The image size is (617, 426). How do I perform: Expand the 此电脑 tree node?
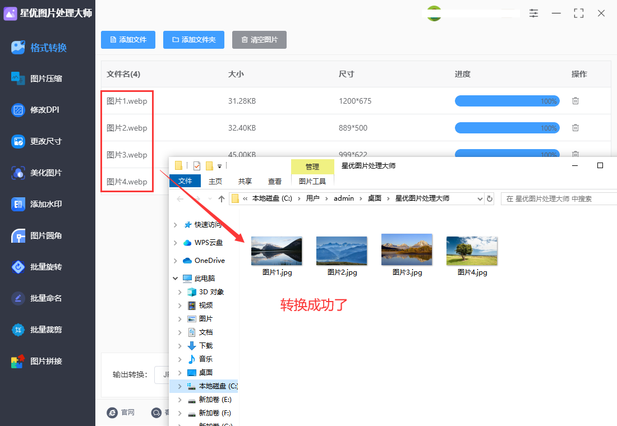point(176,277)
